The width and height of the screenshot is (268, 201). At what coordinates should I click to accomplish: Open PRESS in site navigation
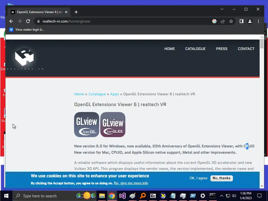(222, 49)
